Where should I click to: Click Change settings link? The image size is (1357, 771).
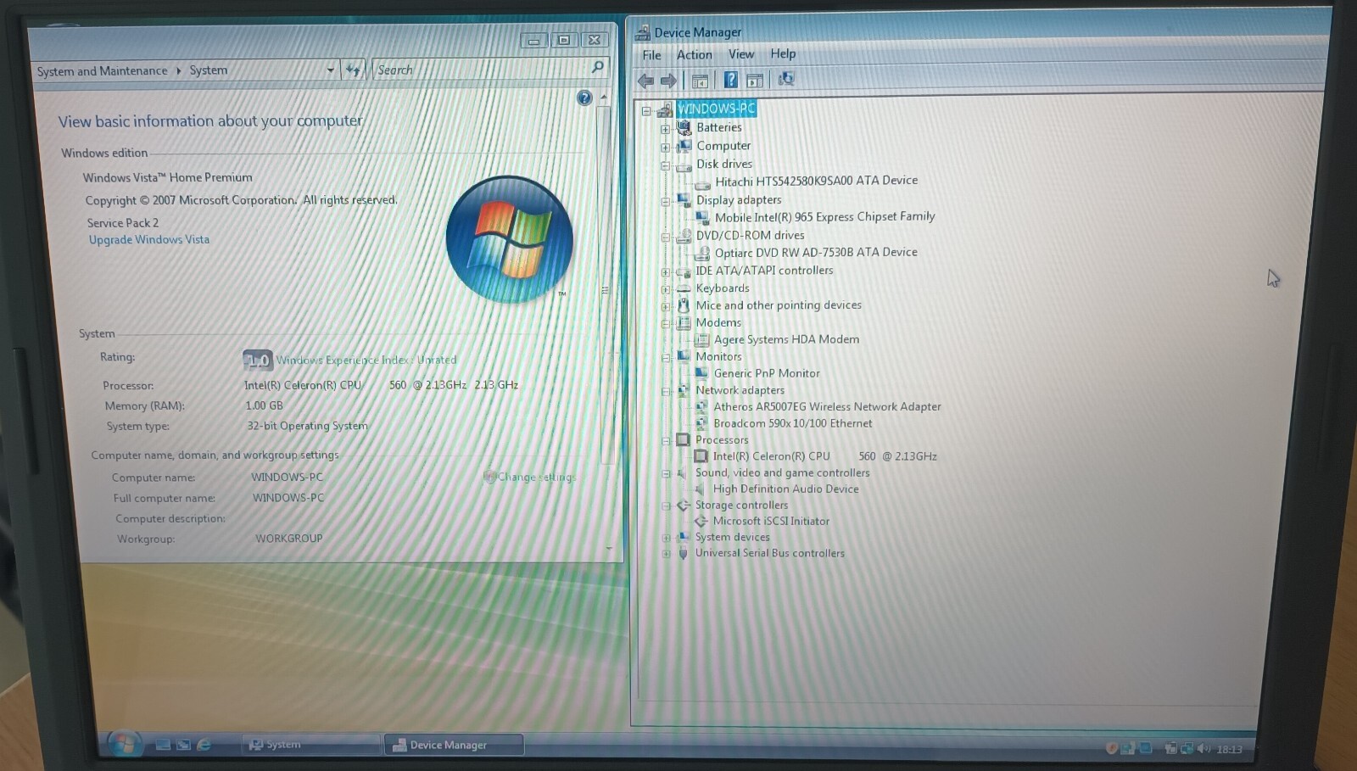pos(536,477)
